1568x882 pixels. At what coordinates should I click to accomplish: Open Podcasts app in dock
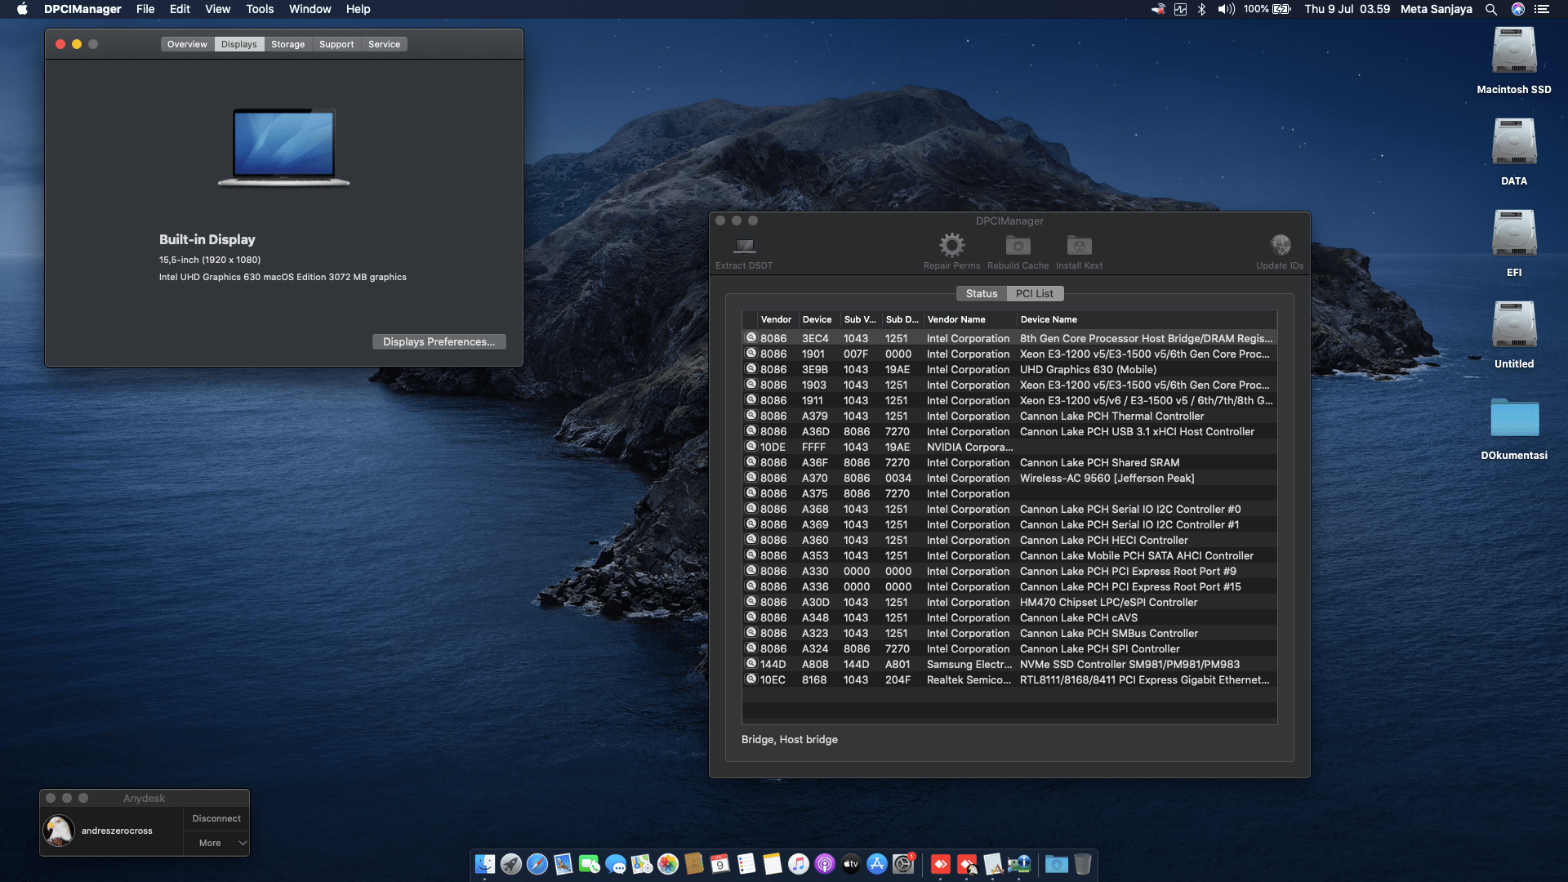(x=825, y=864)
